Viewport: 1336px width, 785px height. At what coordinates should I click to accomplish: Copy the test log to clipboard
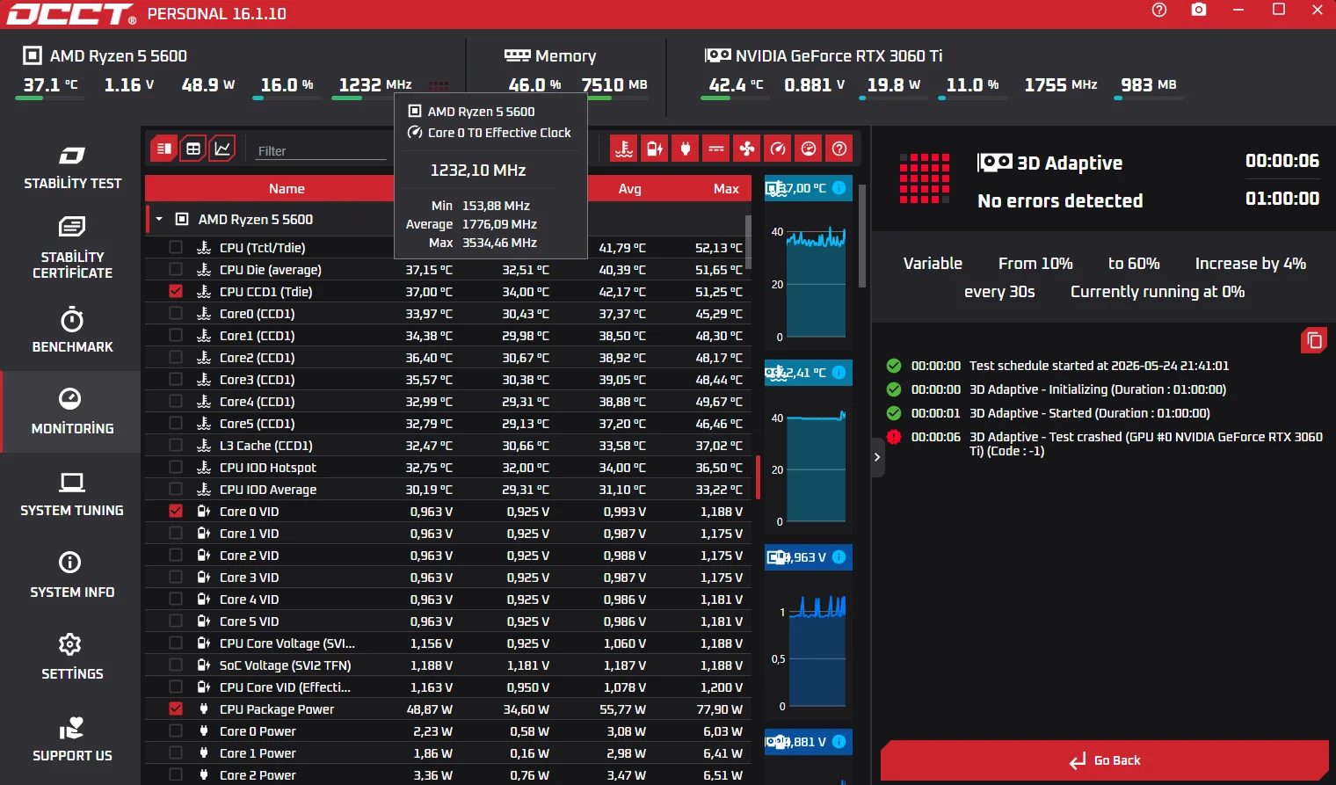coord(1314,340)
